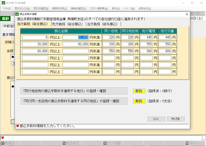Click 同一店宛 fee 220 in row 1

point(109,37)
